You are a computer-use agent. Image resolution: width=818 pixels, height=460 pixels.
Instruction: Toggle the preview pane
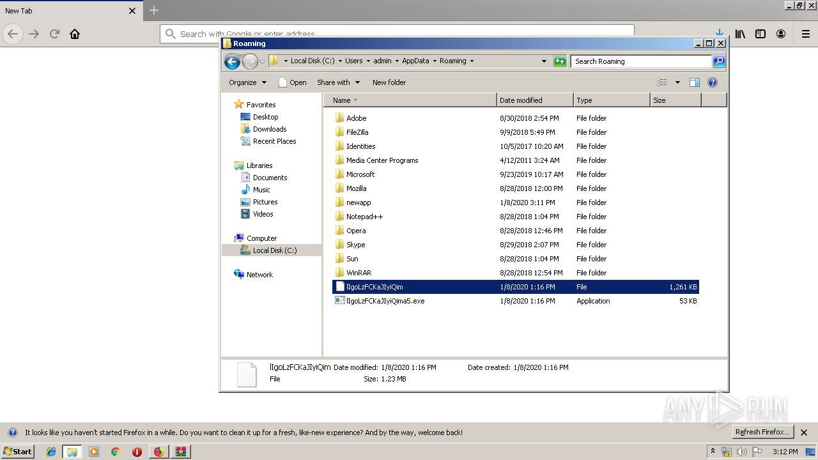(x=695, y=82)
